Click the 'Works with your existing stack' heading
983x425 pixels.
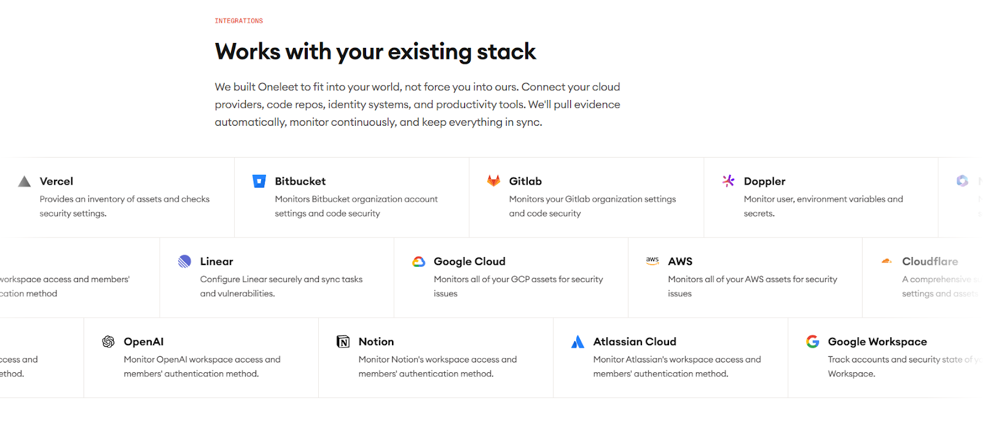click(375, 52)
